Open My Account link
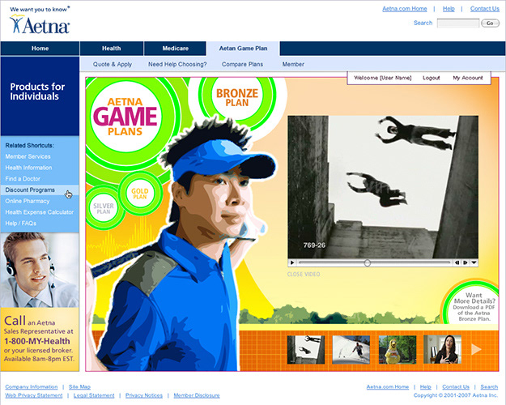 pos(468,78)
